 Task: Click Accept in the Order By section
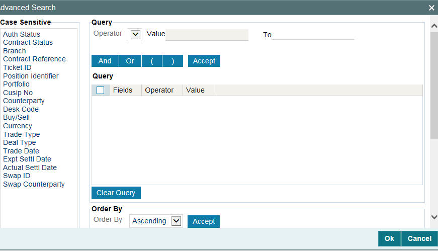pyautogui.click(x=204, y=221)
